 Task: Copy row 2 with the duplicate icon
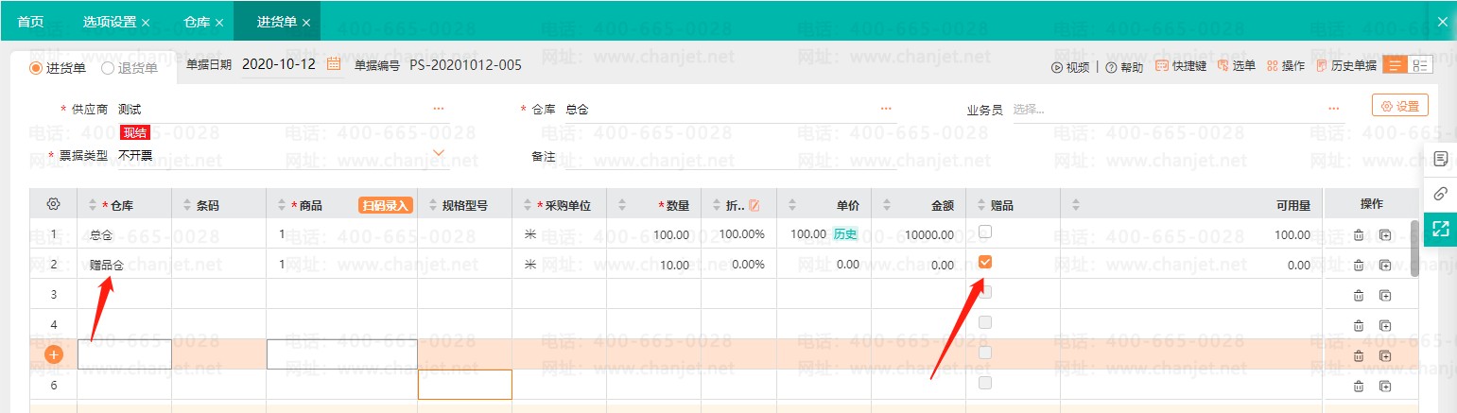[x=1385, y=265]
